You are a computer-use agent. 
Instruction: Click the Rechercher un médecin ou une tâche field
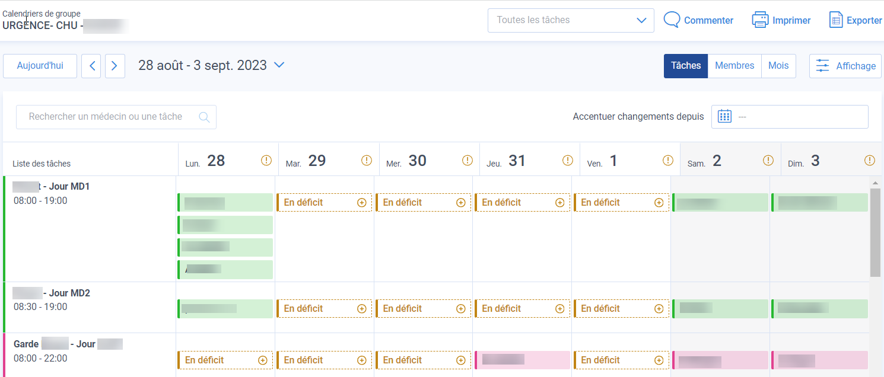coord(116,117)
